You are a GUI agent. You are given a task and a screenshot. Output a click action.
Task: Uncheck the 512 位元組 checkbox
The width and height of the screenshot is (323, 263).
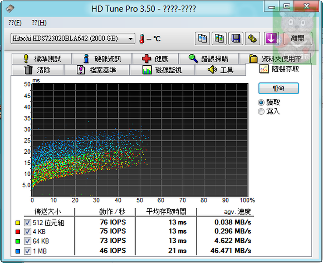click(x=27, y=222)
